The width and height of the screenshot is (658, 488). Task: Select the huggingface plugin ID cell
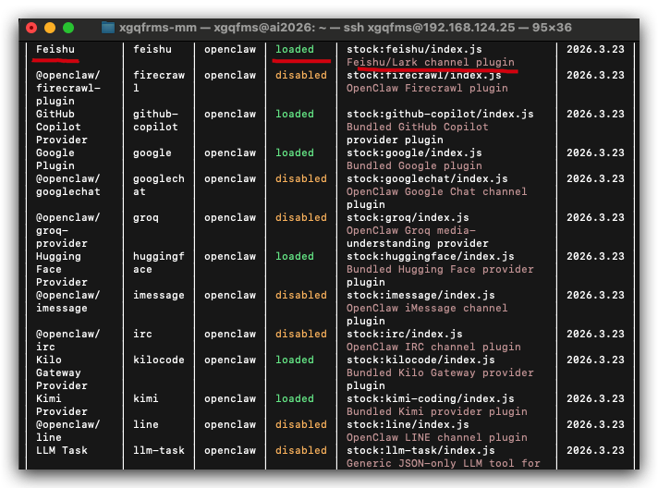[x=159, y=262]
